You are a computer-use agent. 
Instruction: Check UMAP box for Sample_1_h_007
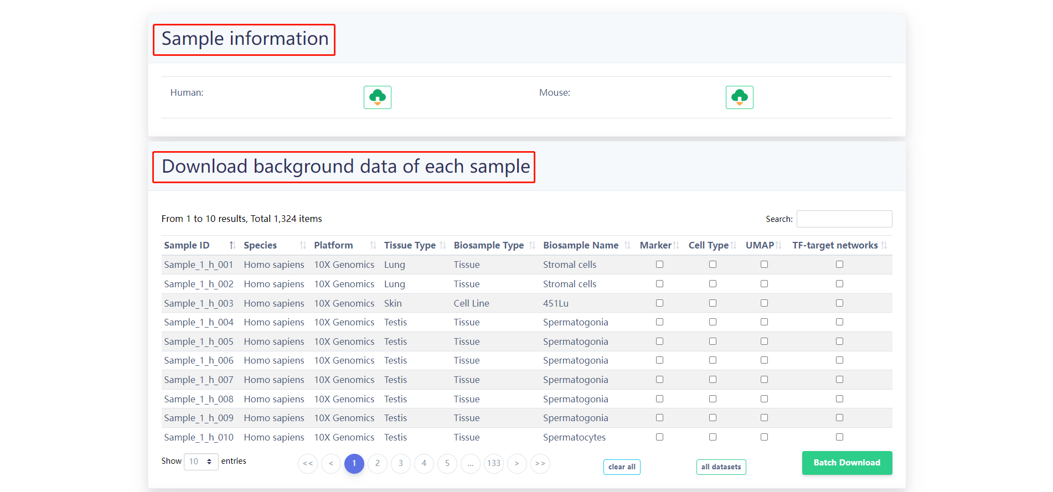point(764,380)
